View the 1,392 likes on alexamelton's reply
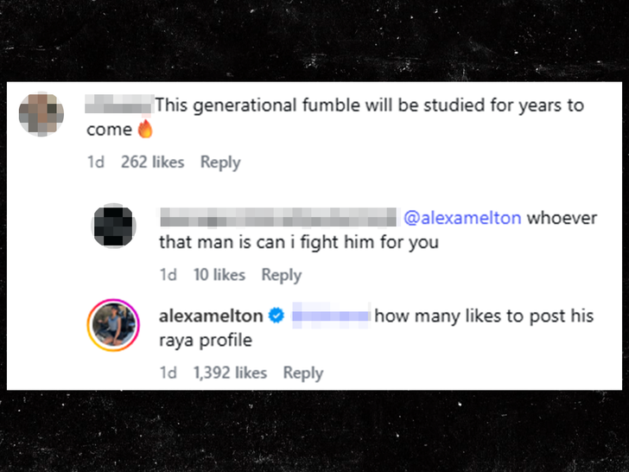 tap(230, 373)
